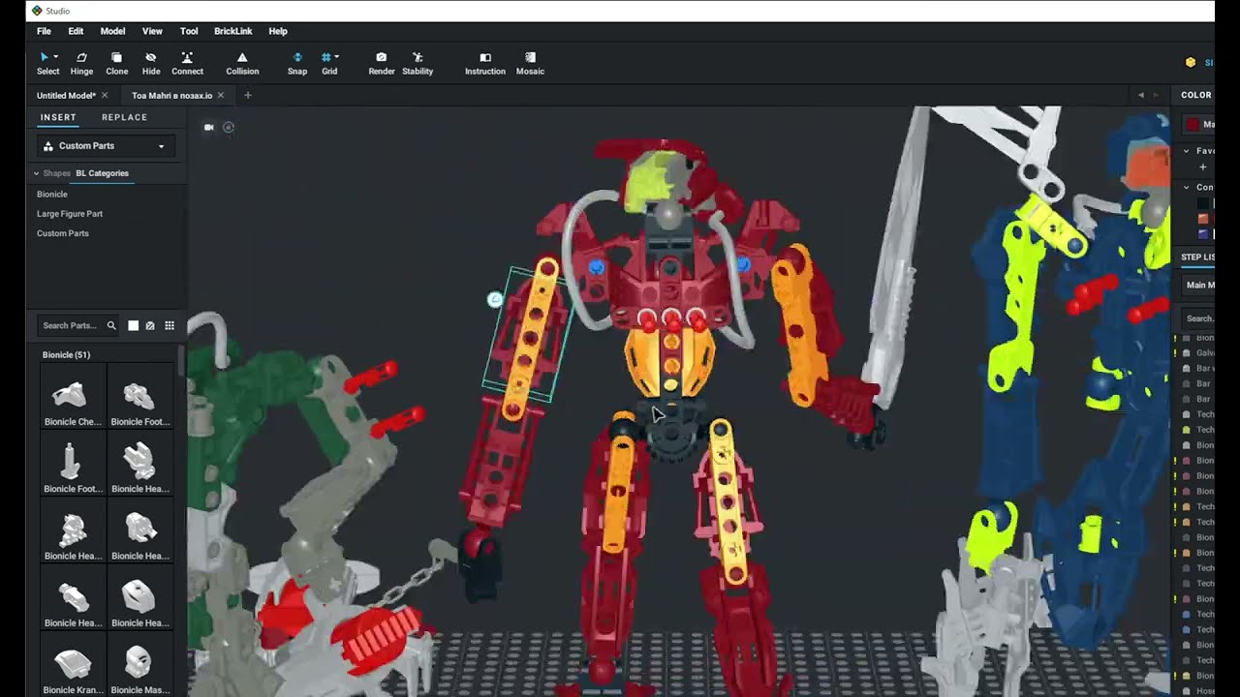Select the Large Figure Part category
1240x697 pixels.
(70, 214)
